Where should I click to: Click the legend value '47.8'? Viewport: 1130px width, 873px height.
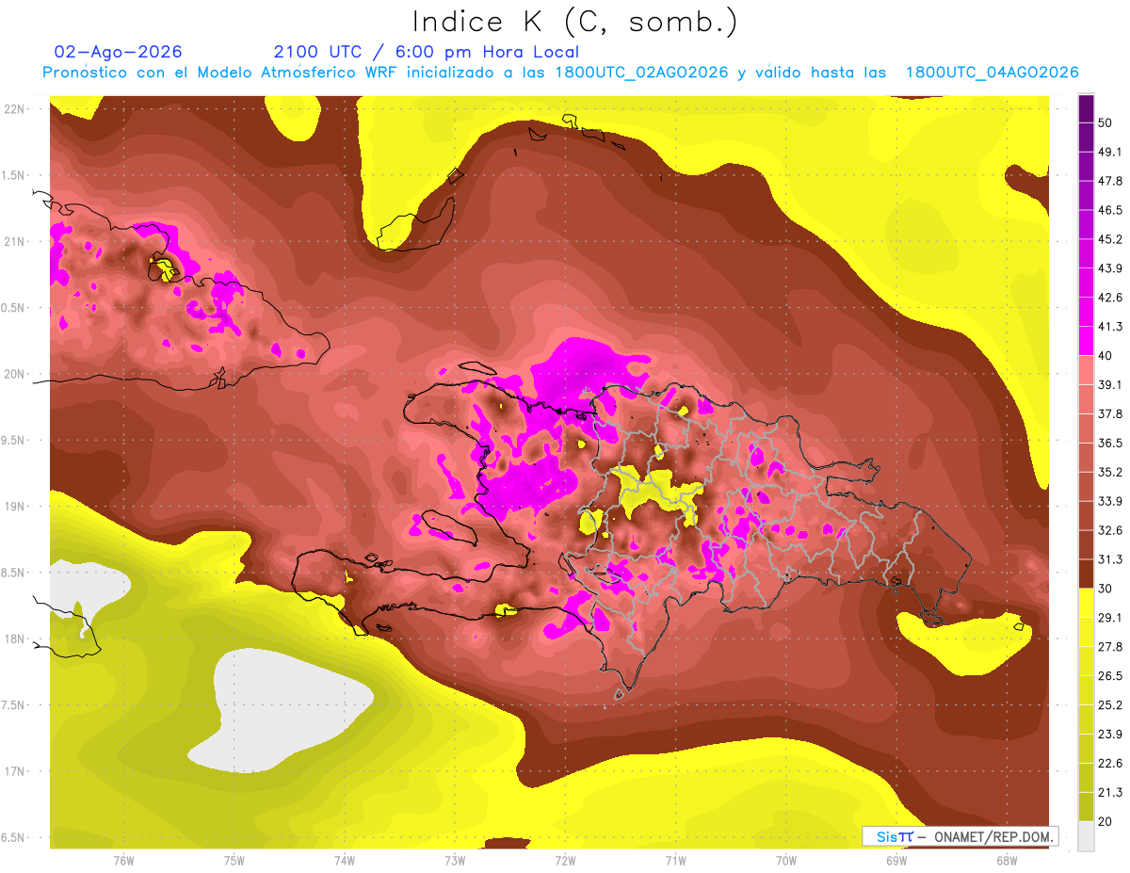[x=1111, y=182]
